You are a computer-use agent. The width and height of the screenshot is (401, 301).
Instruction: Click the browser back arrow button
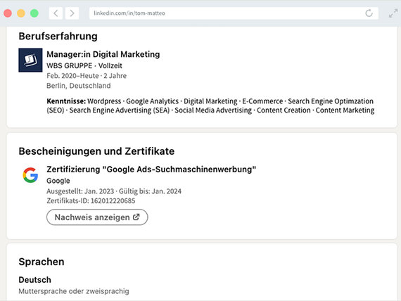tap(56, 13)
